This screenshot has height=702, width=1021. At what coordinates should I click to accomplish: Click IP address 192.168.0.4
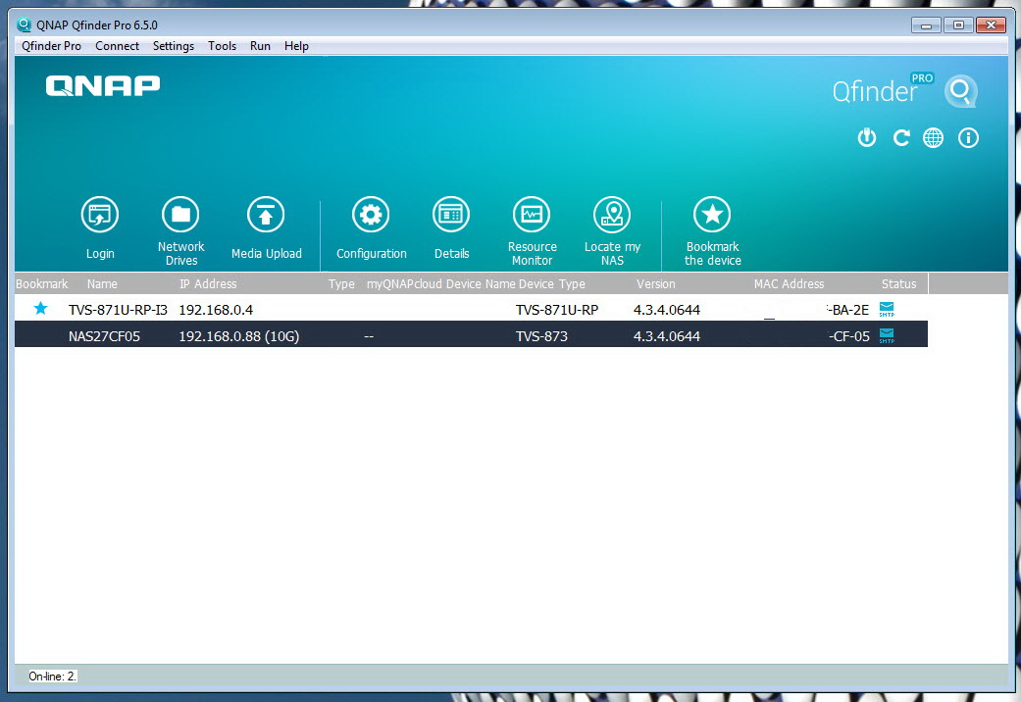pos(216,310)
